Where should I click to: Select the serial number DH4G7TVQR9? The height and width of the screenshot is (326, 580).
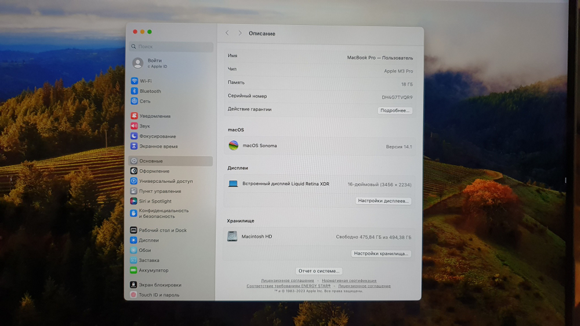click(397, 97)
